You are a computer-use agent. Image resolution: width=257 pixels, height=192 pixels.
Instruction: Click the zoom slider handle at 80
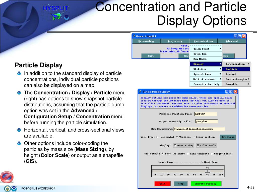tap(208, 171)
